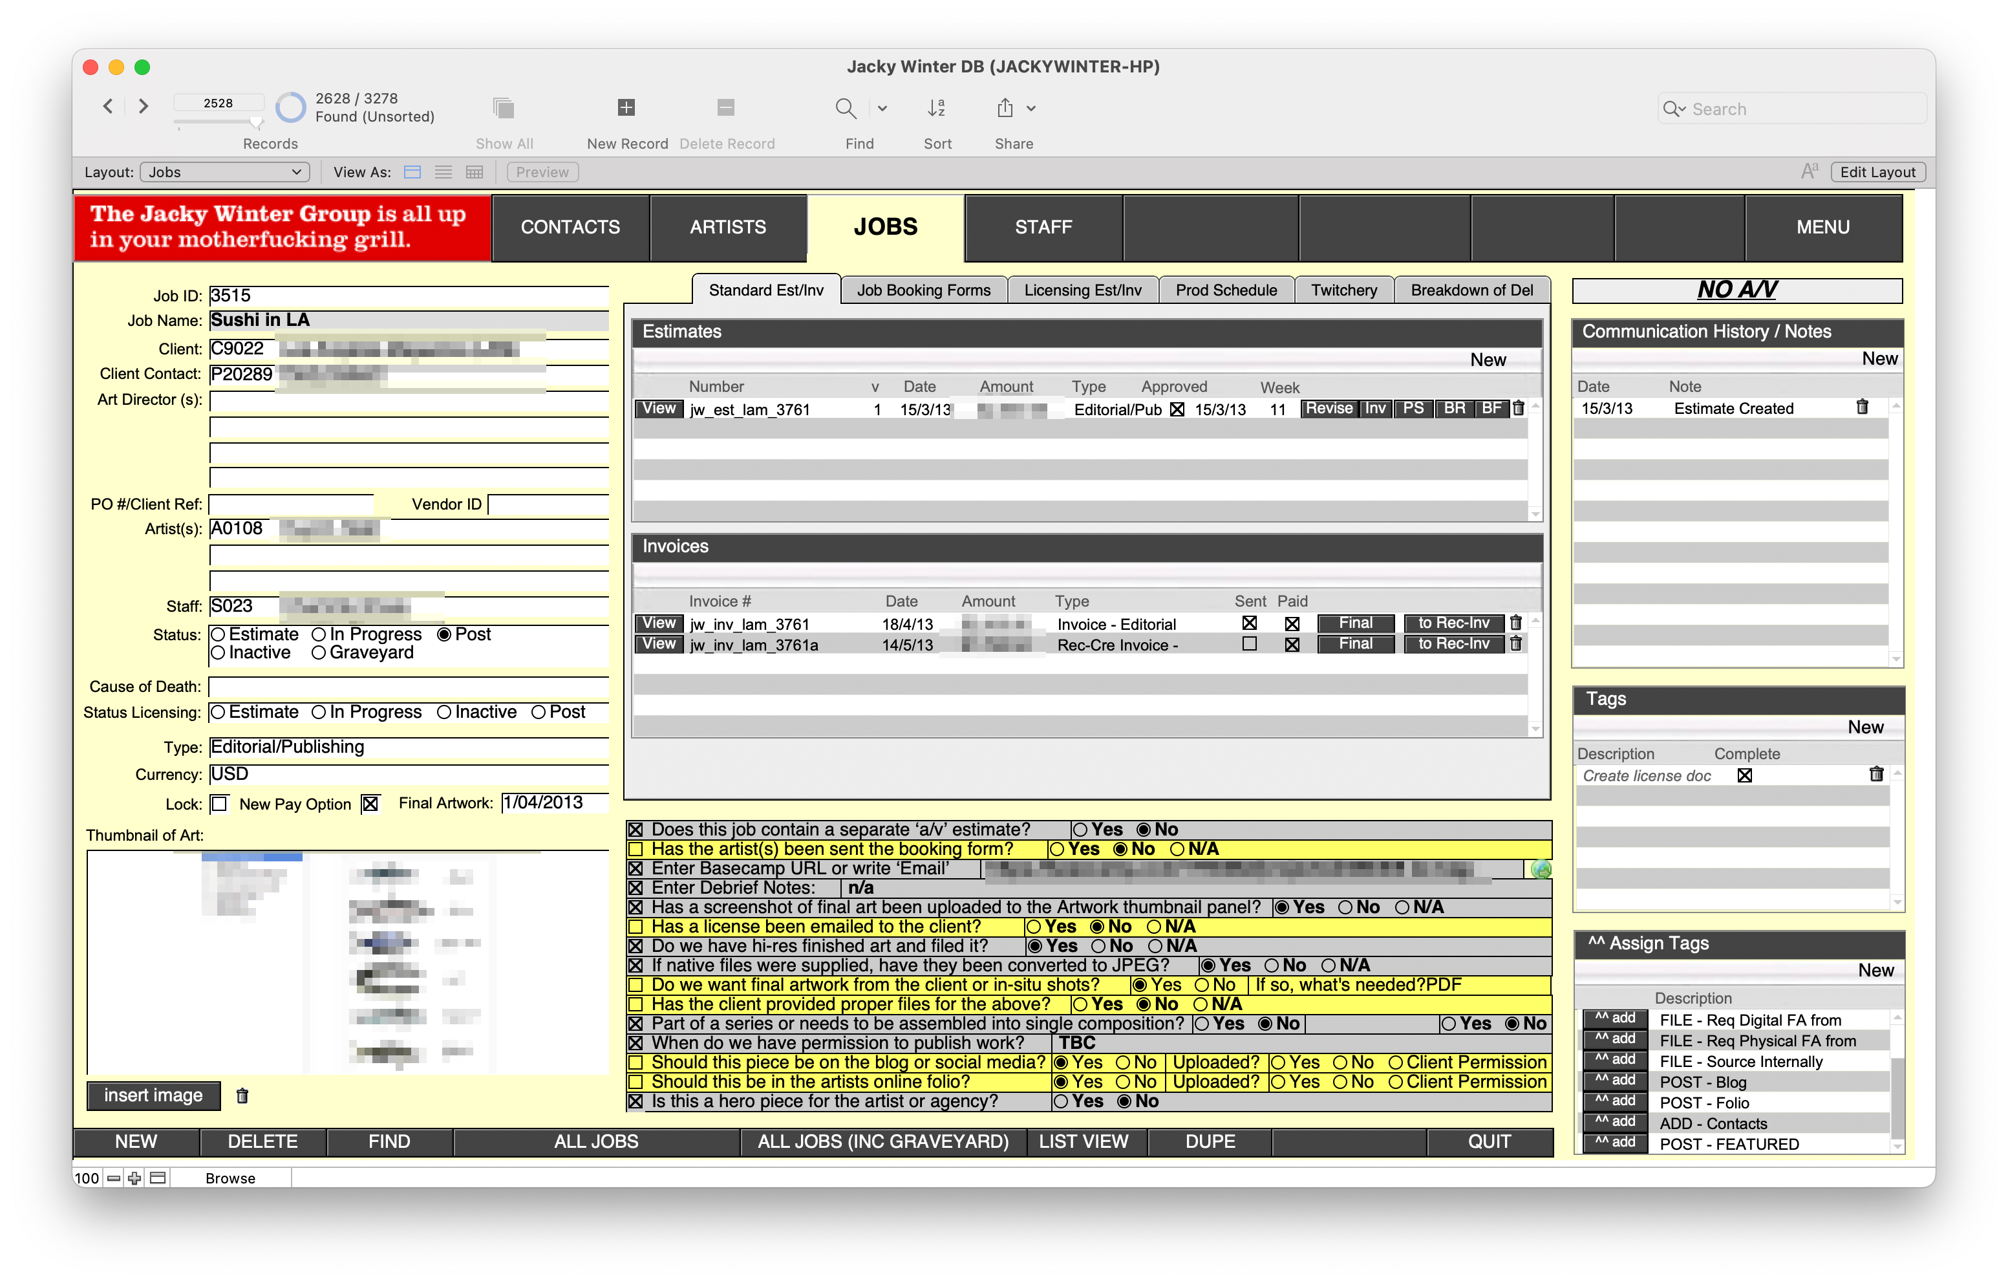Click the insert image button
The image size is (2008, 1283).
(x=153, y=1095)
